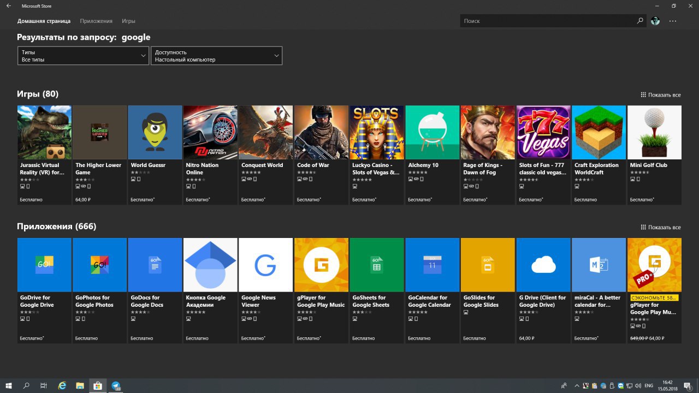Open the three-dots more options menu
This screenshot has width=699, height=393.
point(673,21)
